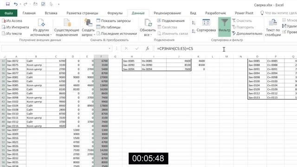
Task: Sort descending Z to A icon
Action: [x=194, y=31]
